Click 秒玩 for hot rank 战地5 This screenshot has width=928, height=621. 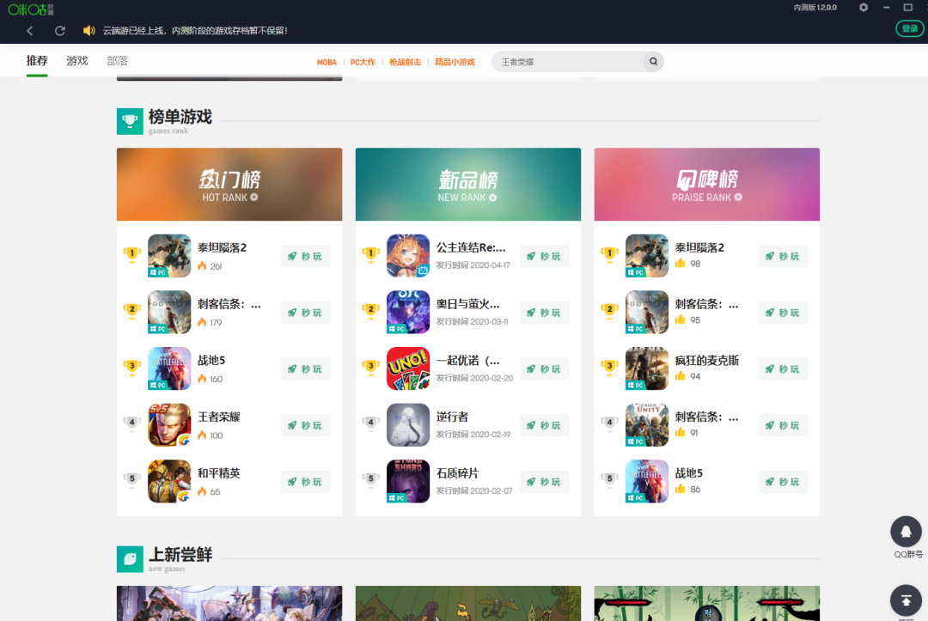coord(305,369)
